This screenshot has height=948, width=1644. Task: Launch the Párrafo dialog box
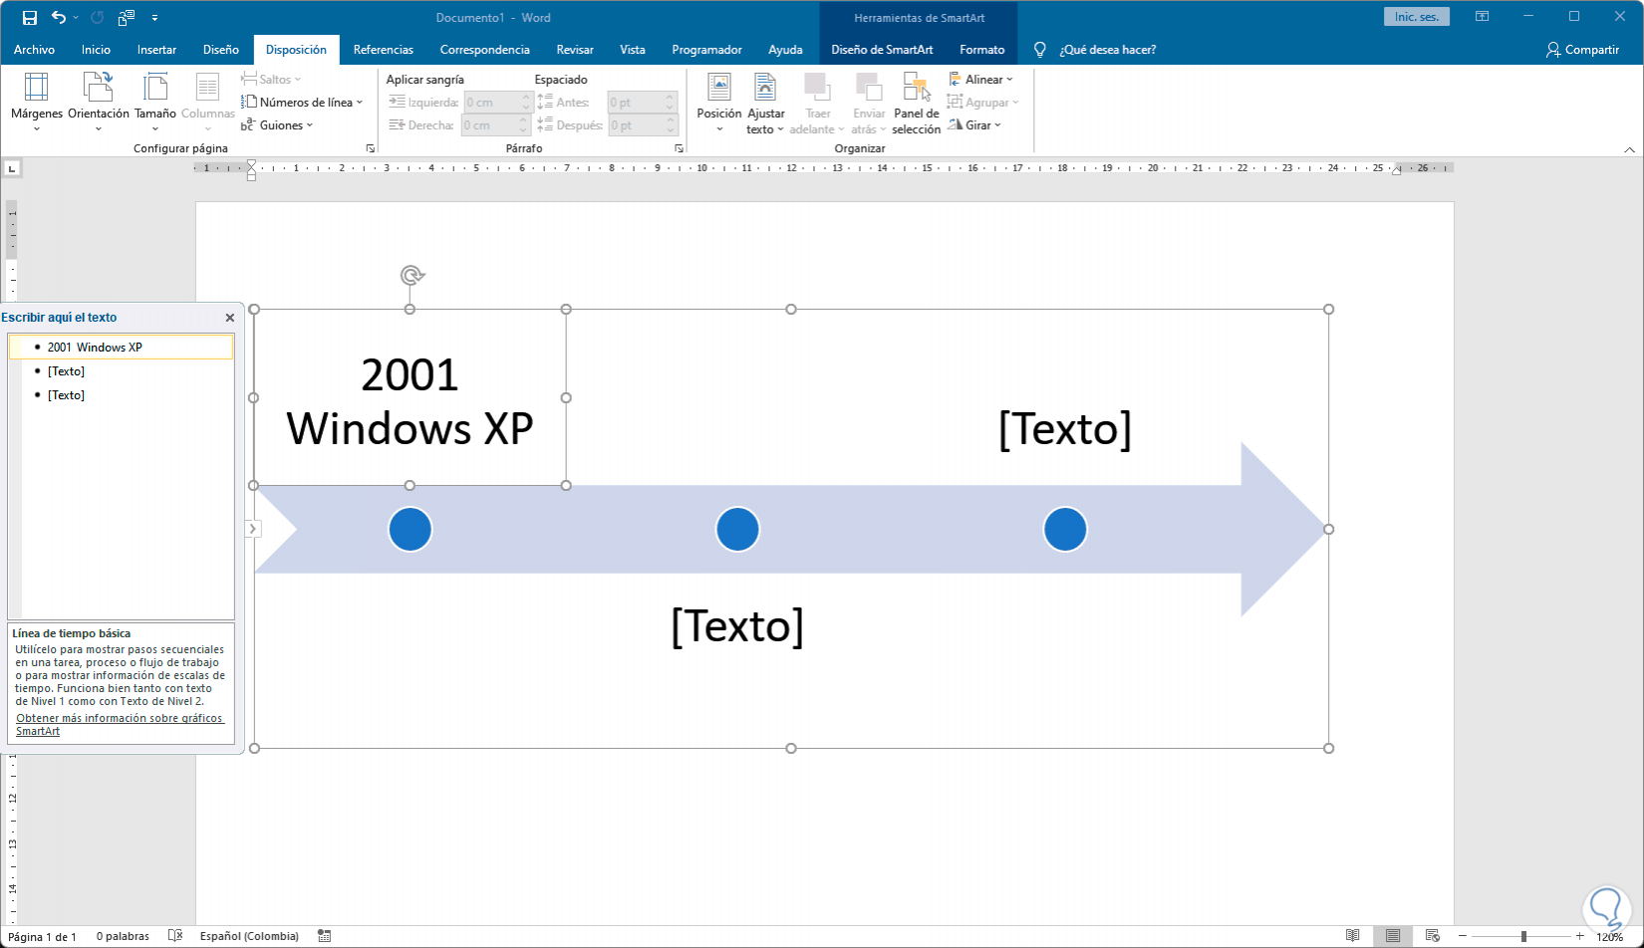pos(680,148)
